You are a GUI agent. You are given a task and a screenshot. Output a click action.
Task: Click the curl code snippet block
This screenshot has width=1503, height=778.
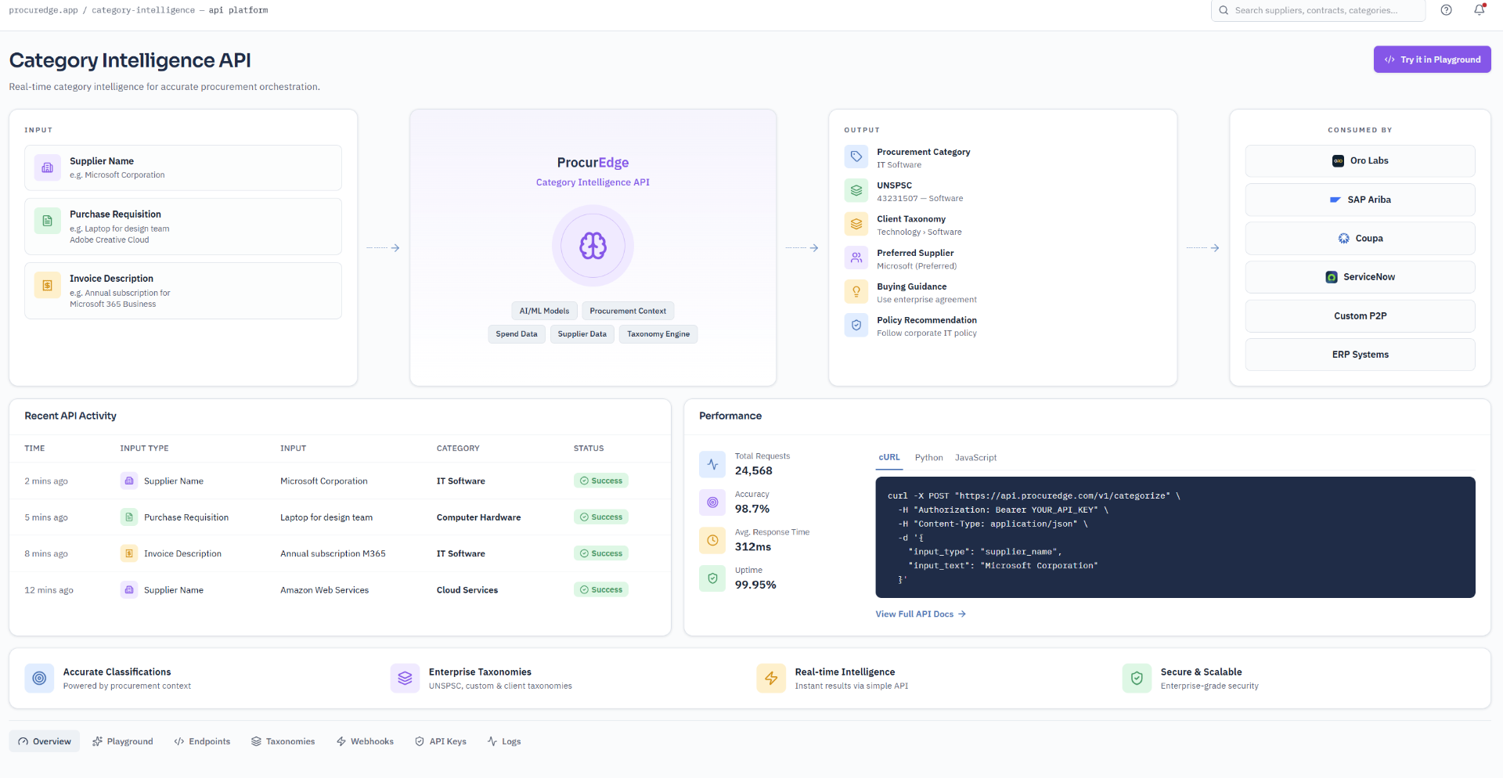(1175, 538)
